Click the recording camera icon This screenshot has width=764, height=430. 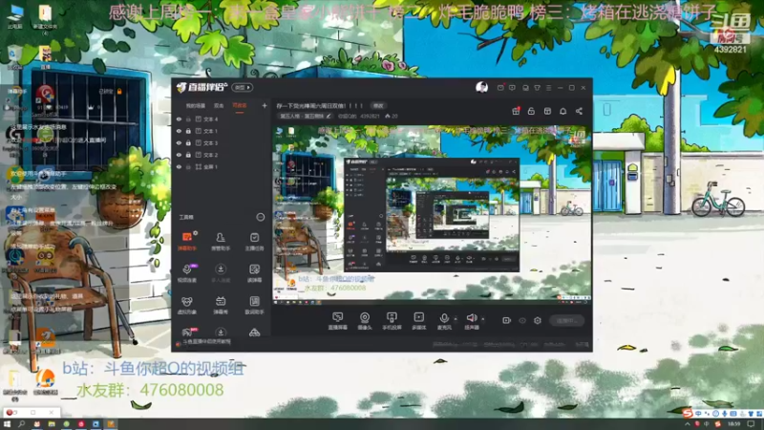coord(506,321)
